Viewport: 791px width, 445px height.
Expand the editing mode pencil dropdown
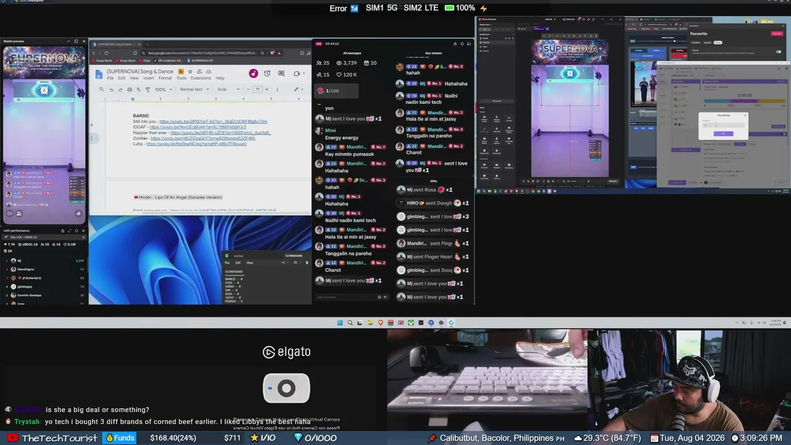click(x=297, y=89)
